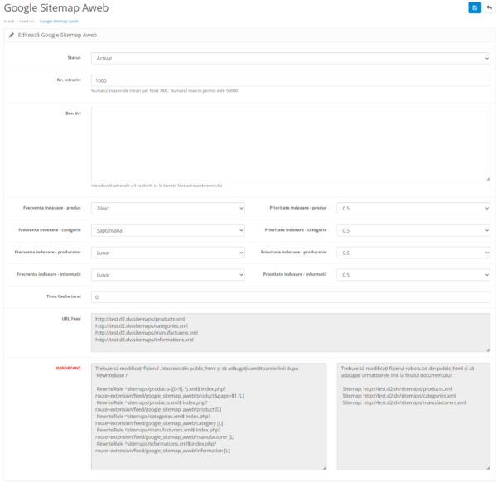The height and width of the screenshot is (482, 497).
Task: Open Prioritate indexare - categorie dropdown
Action: [x=413, y=230]
